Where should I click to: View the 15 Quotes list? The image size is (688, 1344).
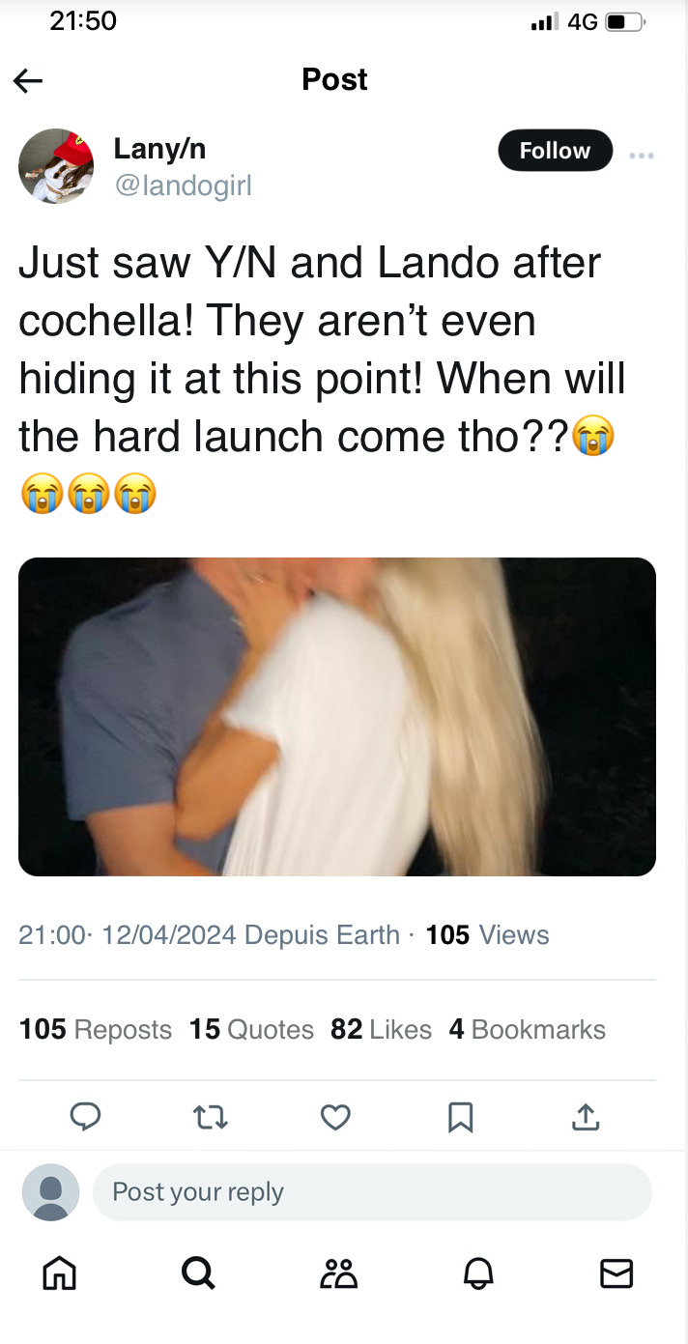(x=251, y=1030)
